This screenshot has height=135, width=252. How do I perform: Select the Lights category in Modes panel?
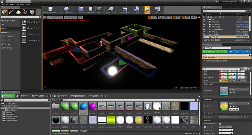pyautogui.click(x=4, y=28)
